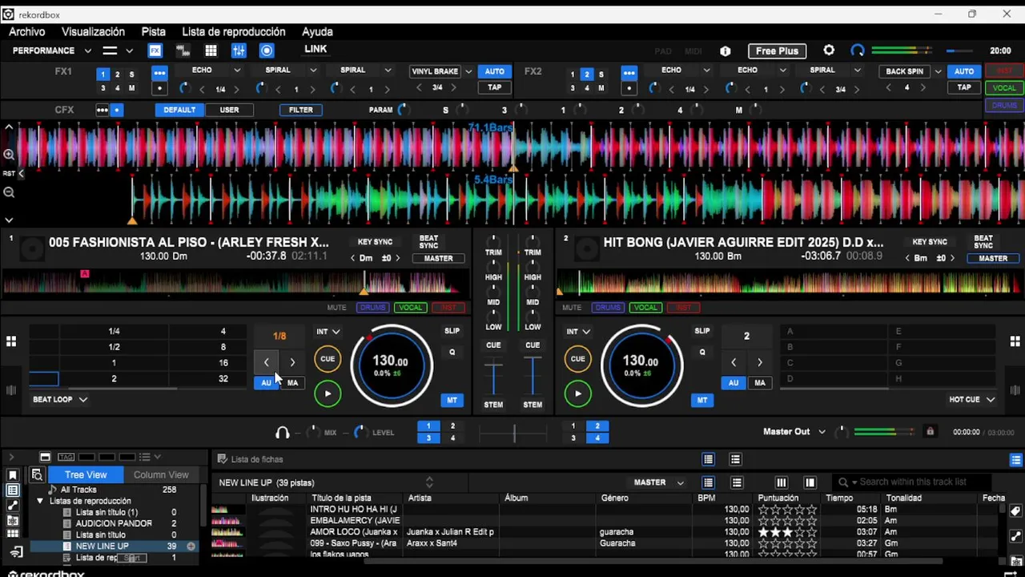The width and height of the screenshot is (1025, 577).
Task: Zoom out the waveform with magnifier minus
Action: (9, 192)
